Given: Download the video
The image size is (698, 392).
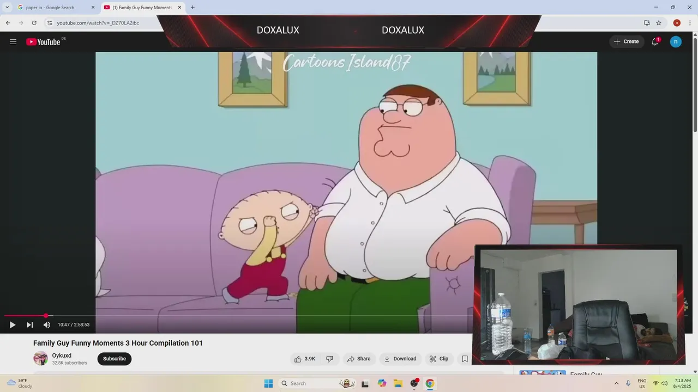Looking at the screenshot, I should click(400, 359).
